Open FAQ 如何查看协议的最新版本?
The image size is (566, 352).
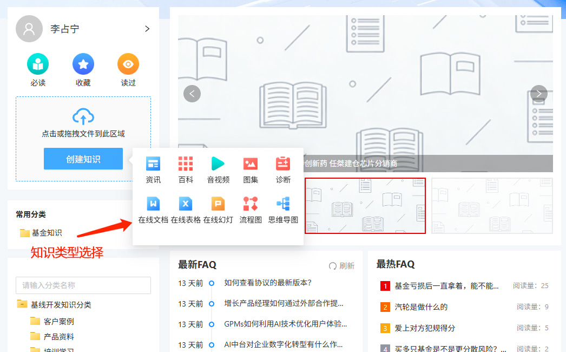[268, 283]
